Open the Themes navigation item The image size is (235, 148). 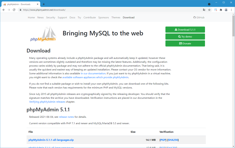[116, 17]
